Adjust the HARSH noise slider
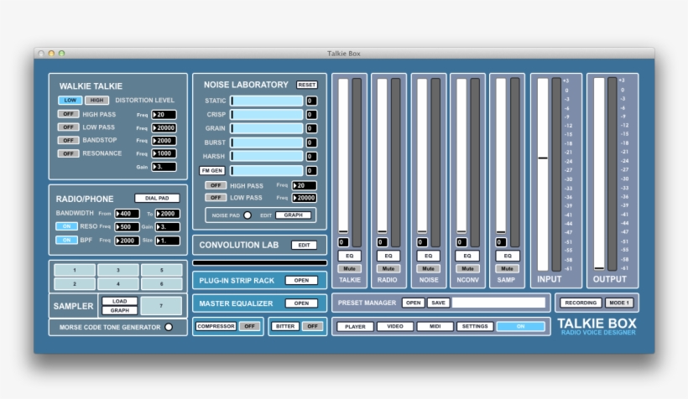Viewport: 688px width, 399px height. tap(266, 156)
